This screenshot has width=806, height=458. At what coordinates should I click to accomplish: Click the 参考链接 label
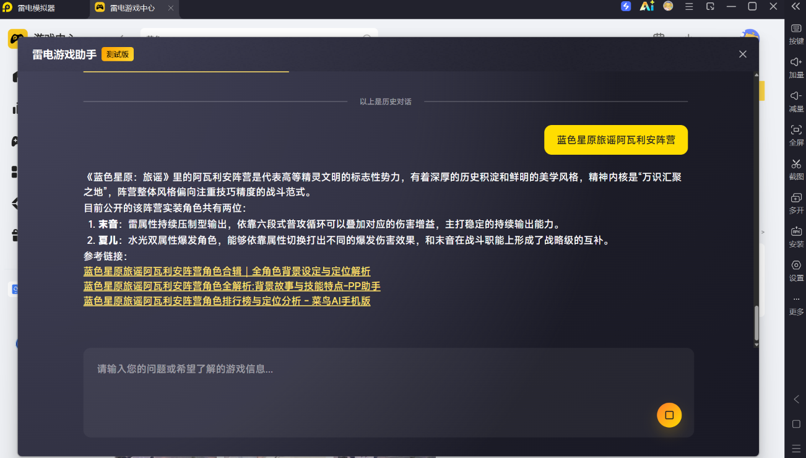pyautogui.click(x=105, y=256)
